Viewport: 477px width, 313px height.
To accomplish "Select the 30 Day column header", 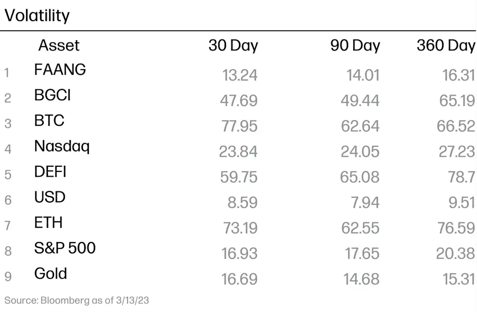I will coord(233,46).
